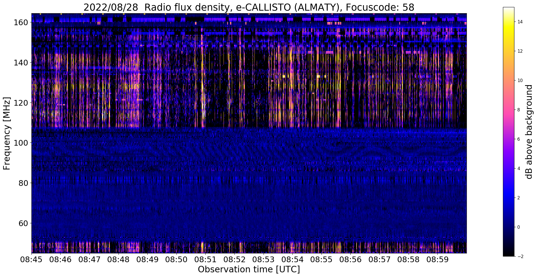Image resolution: width=537 pixels, height=277 pixels.
Task: Click the colorbar tick label 6
Action: 519,139
